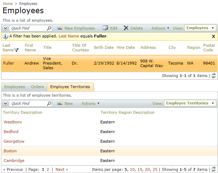Sort by Birth Date column

pyautogui.click(x=104, y=47)
